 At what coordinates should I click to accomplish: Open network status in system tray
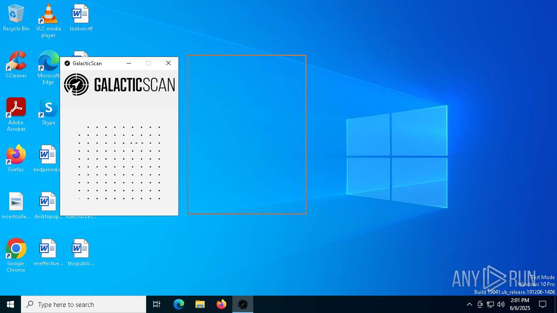pos(490,304)
